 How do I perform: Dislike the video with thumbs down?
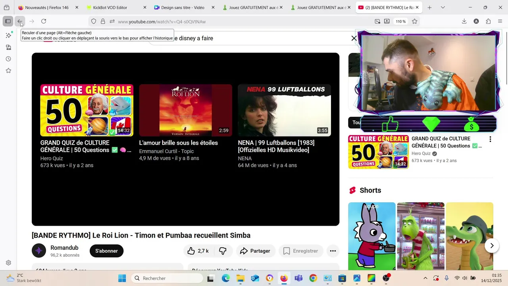click(223, 251)
